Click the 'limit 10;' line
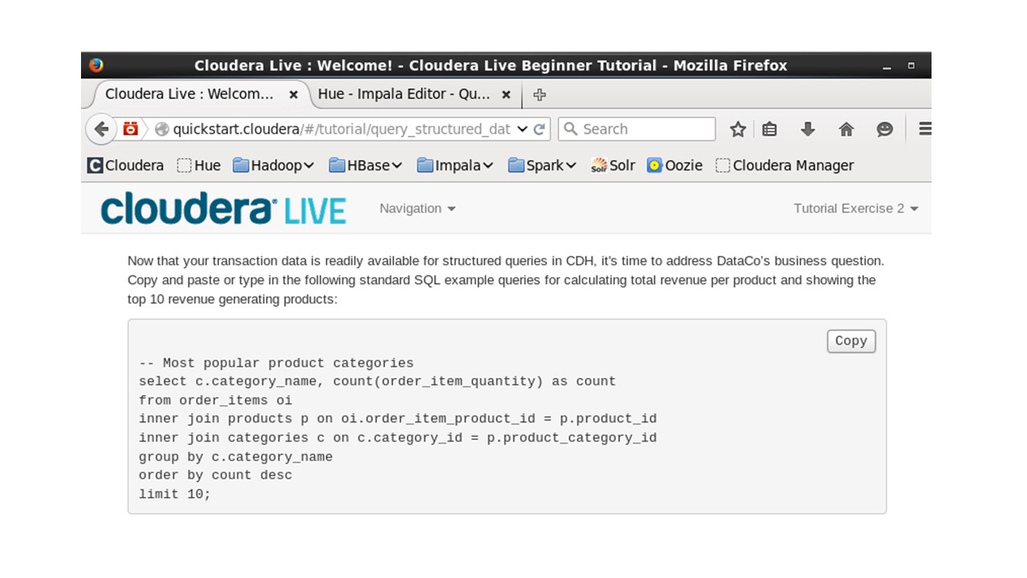The width and height of the screenshot is (1027, 578). pyautogui.click(x=175, y=495)
